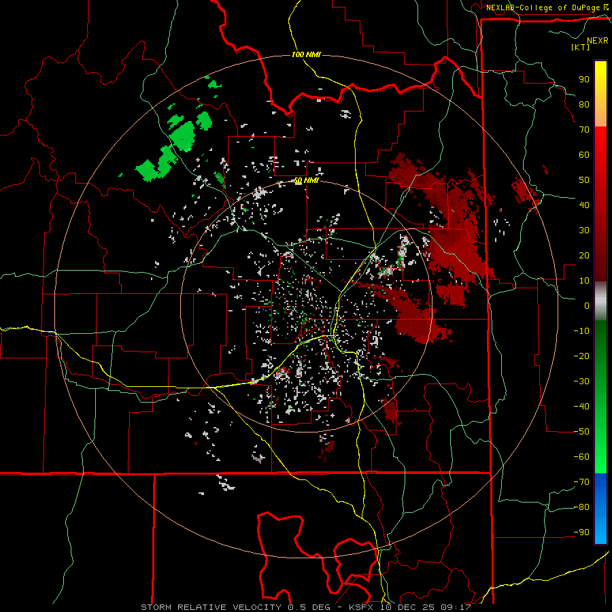Click the "KSFX" station ID in caption
Image resolution: width=612 pixels, height=612 pixels.
pos(362,607)
